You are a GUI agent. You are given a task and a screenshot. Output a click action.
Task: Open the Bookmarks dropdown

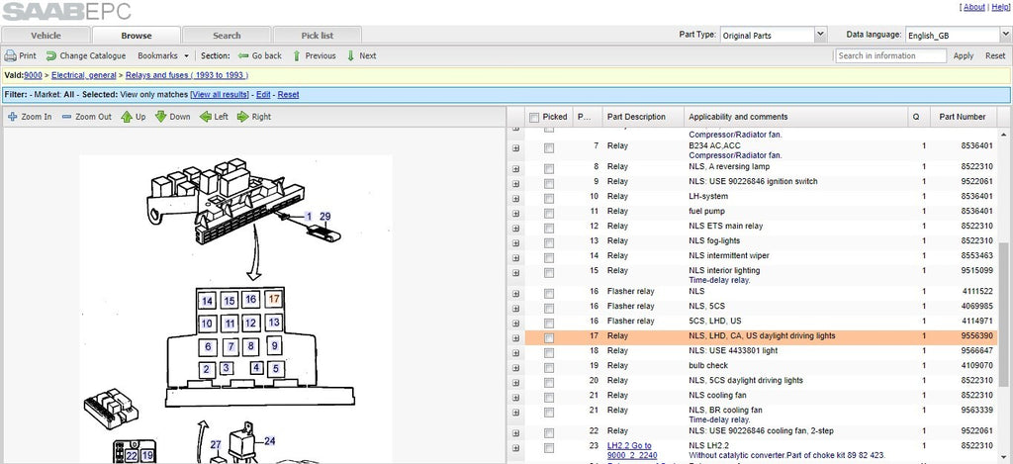point(163,56)
